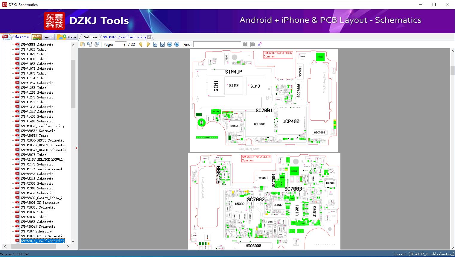Open SM-A145F Schematic
This screenshot has height=257, width=455.
point(37,116)
